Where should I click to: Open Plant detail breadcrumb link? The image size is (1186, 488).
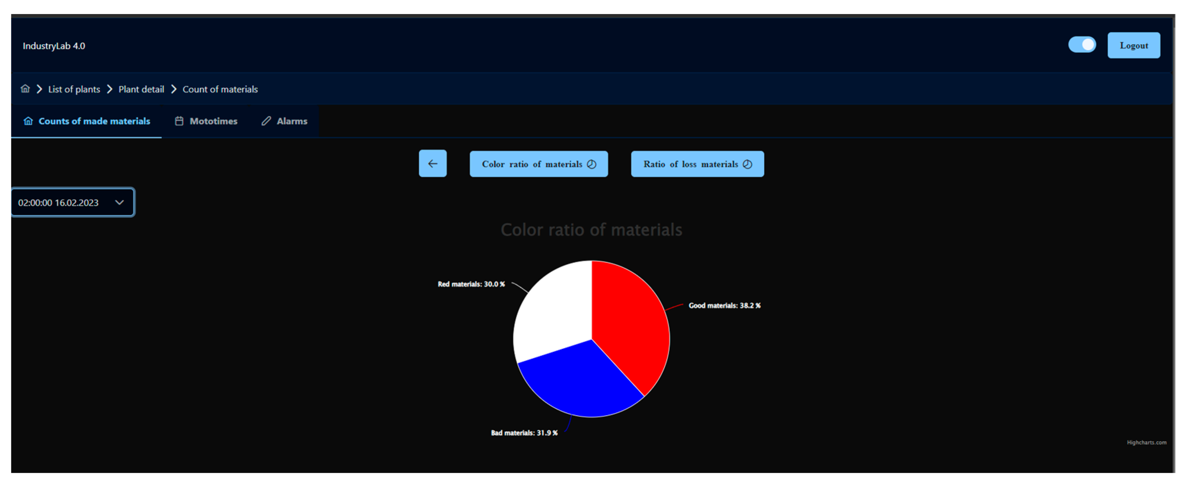[x=141, y=89]
